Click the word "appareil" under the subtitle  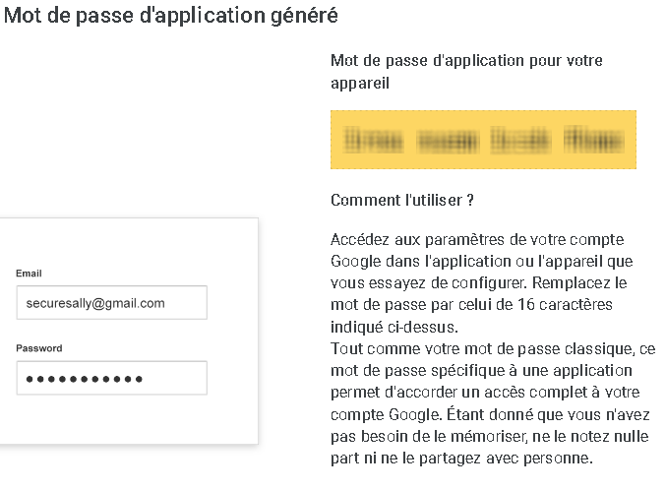pyautogui.click(x=360, y=84)
